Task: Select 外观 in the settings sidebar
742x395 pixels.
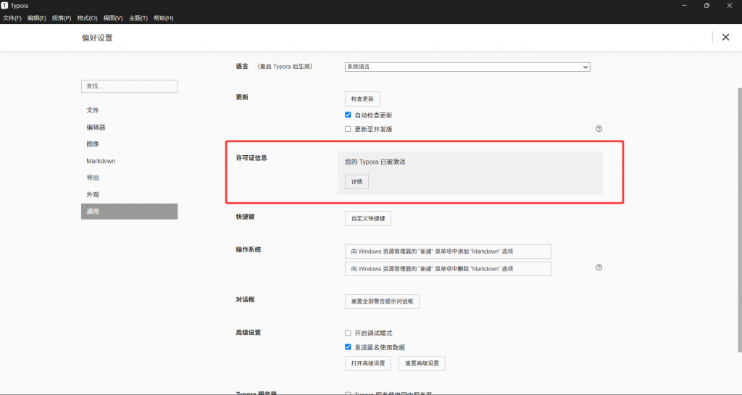Action: click(x=129, y=194)
